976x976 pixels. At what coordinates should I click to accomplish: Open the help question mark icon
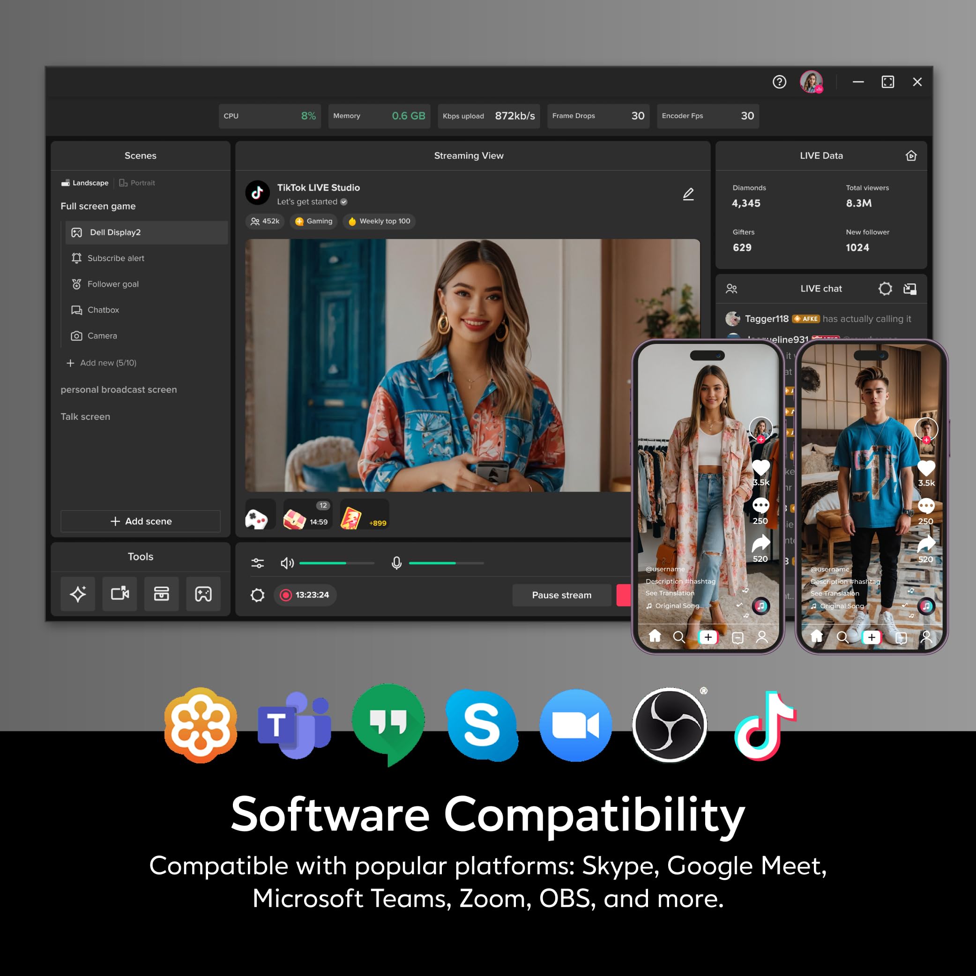pyautogui.click(x=779, y=82)
